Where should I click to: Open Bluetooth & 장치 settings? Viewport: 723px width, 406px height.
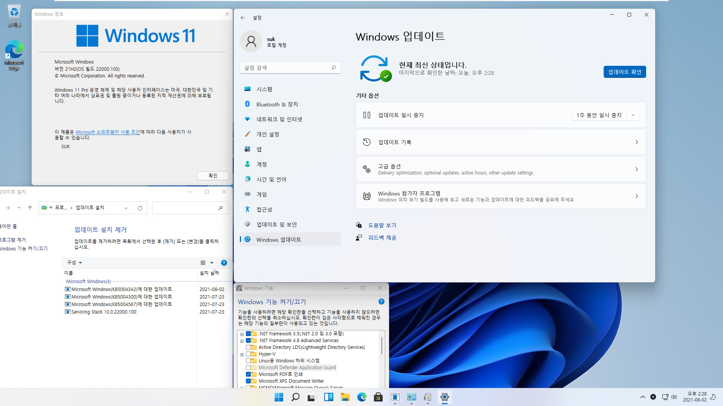pyautogui.click(x=290, y=104)
